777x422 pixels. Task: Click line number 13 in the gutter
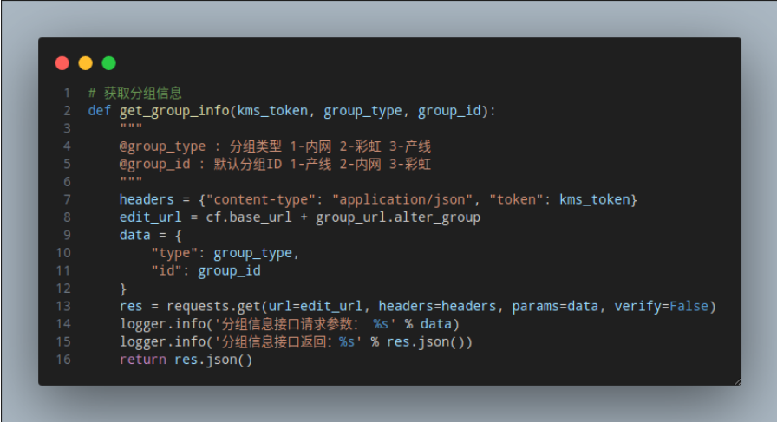pos(63,307)
